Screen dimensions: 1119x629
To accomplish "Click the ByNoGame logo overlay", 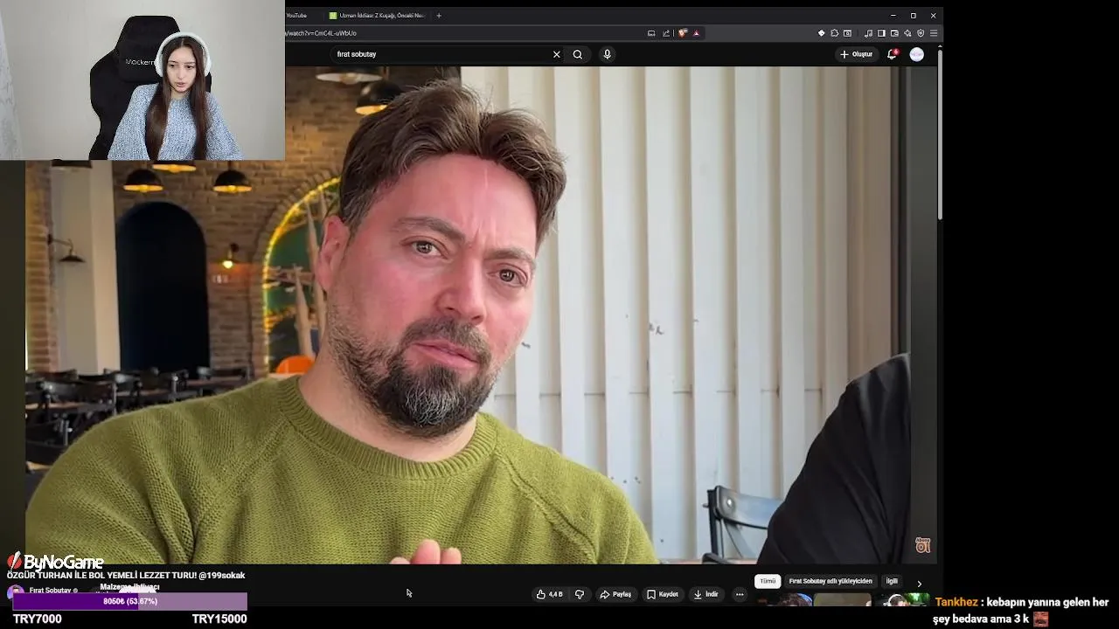I will (55, 562).
